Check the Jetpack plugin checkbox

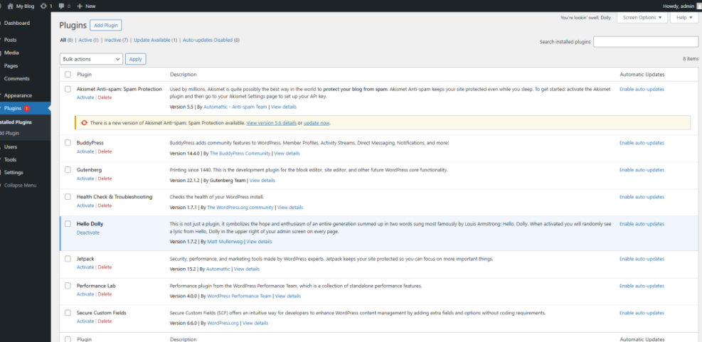(68, 259)
